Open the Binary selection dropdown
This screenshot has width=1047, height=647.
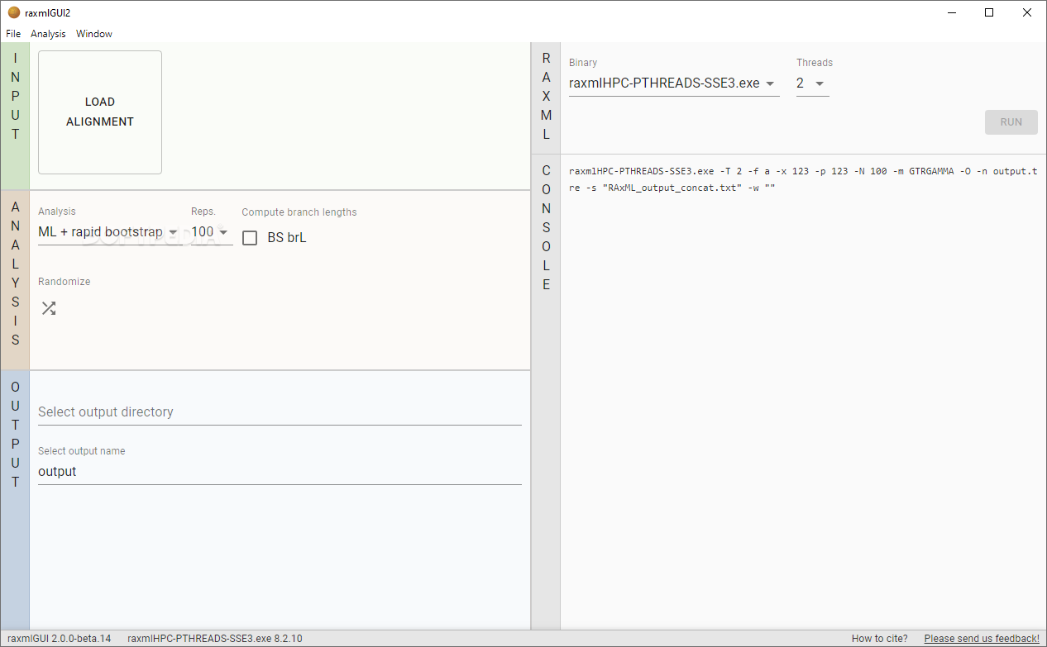point(674,83)
